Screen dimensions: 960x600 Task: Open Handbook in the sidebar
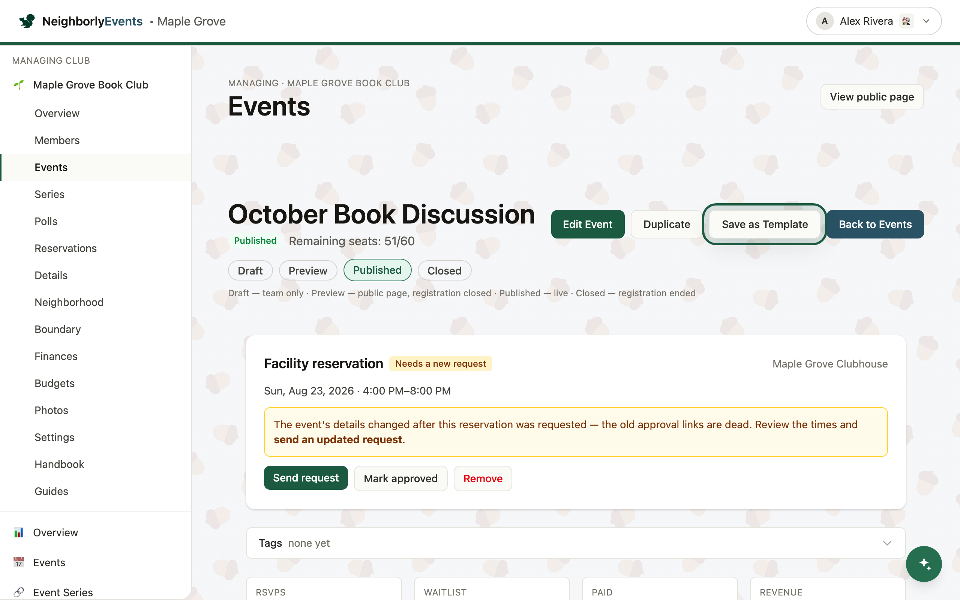point(96,464)
